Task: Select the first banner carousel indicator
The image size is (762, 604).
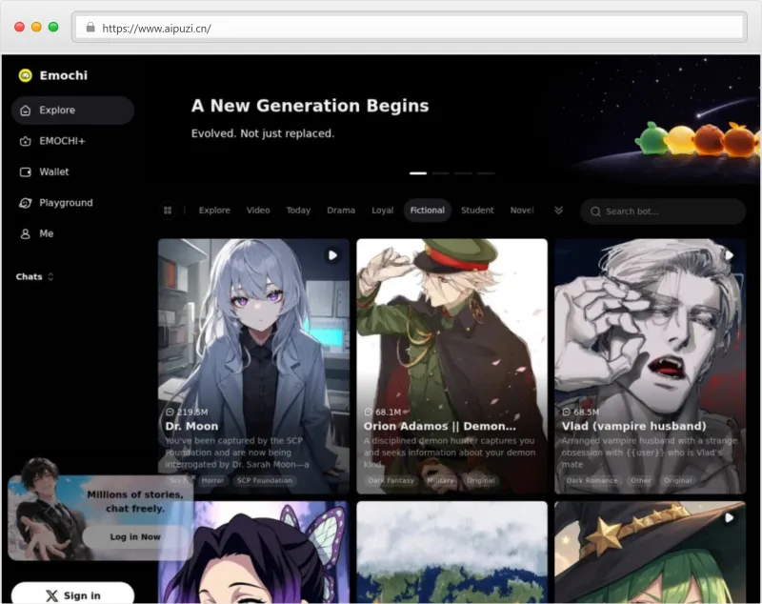Action: click(x=417, y=173)
